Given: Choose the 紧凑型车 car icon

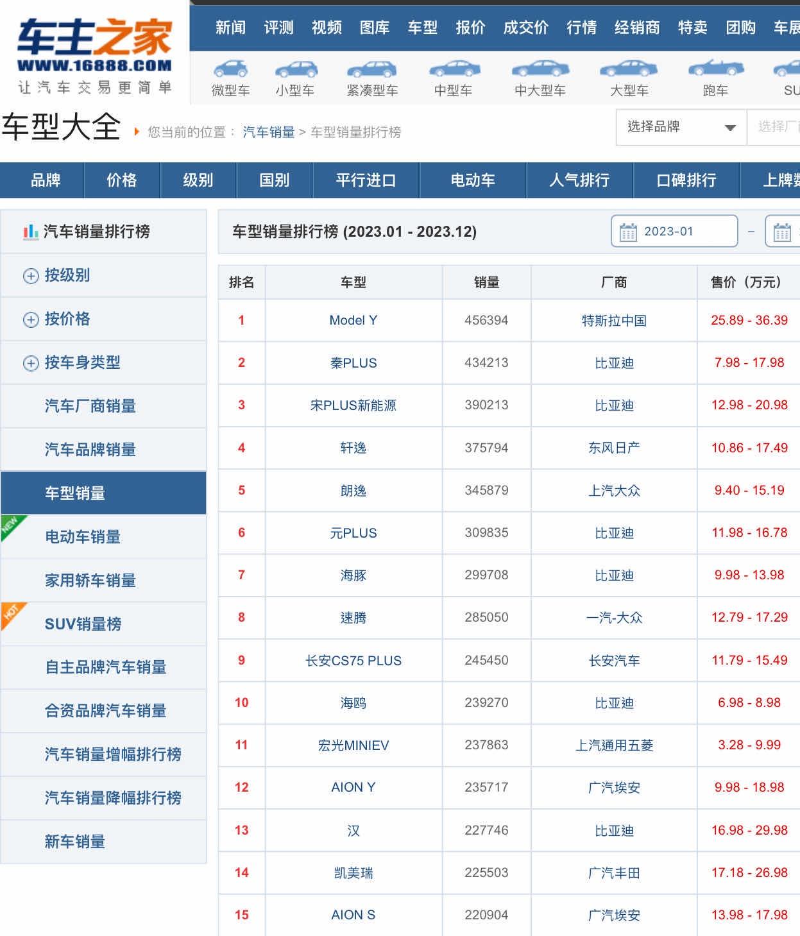Looking at the screenshot, I should pos(371,69).
